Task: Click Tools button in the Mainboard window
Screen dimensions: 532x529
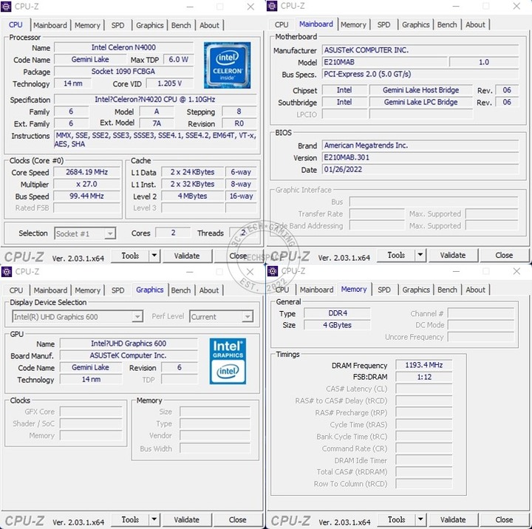Action: 396,255
